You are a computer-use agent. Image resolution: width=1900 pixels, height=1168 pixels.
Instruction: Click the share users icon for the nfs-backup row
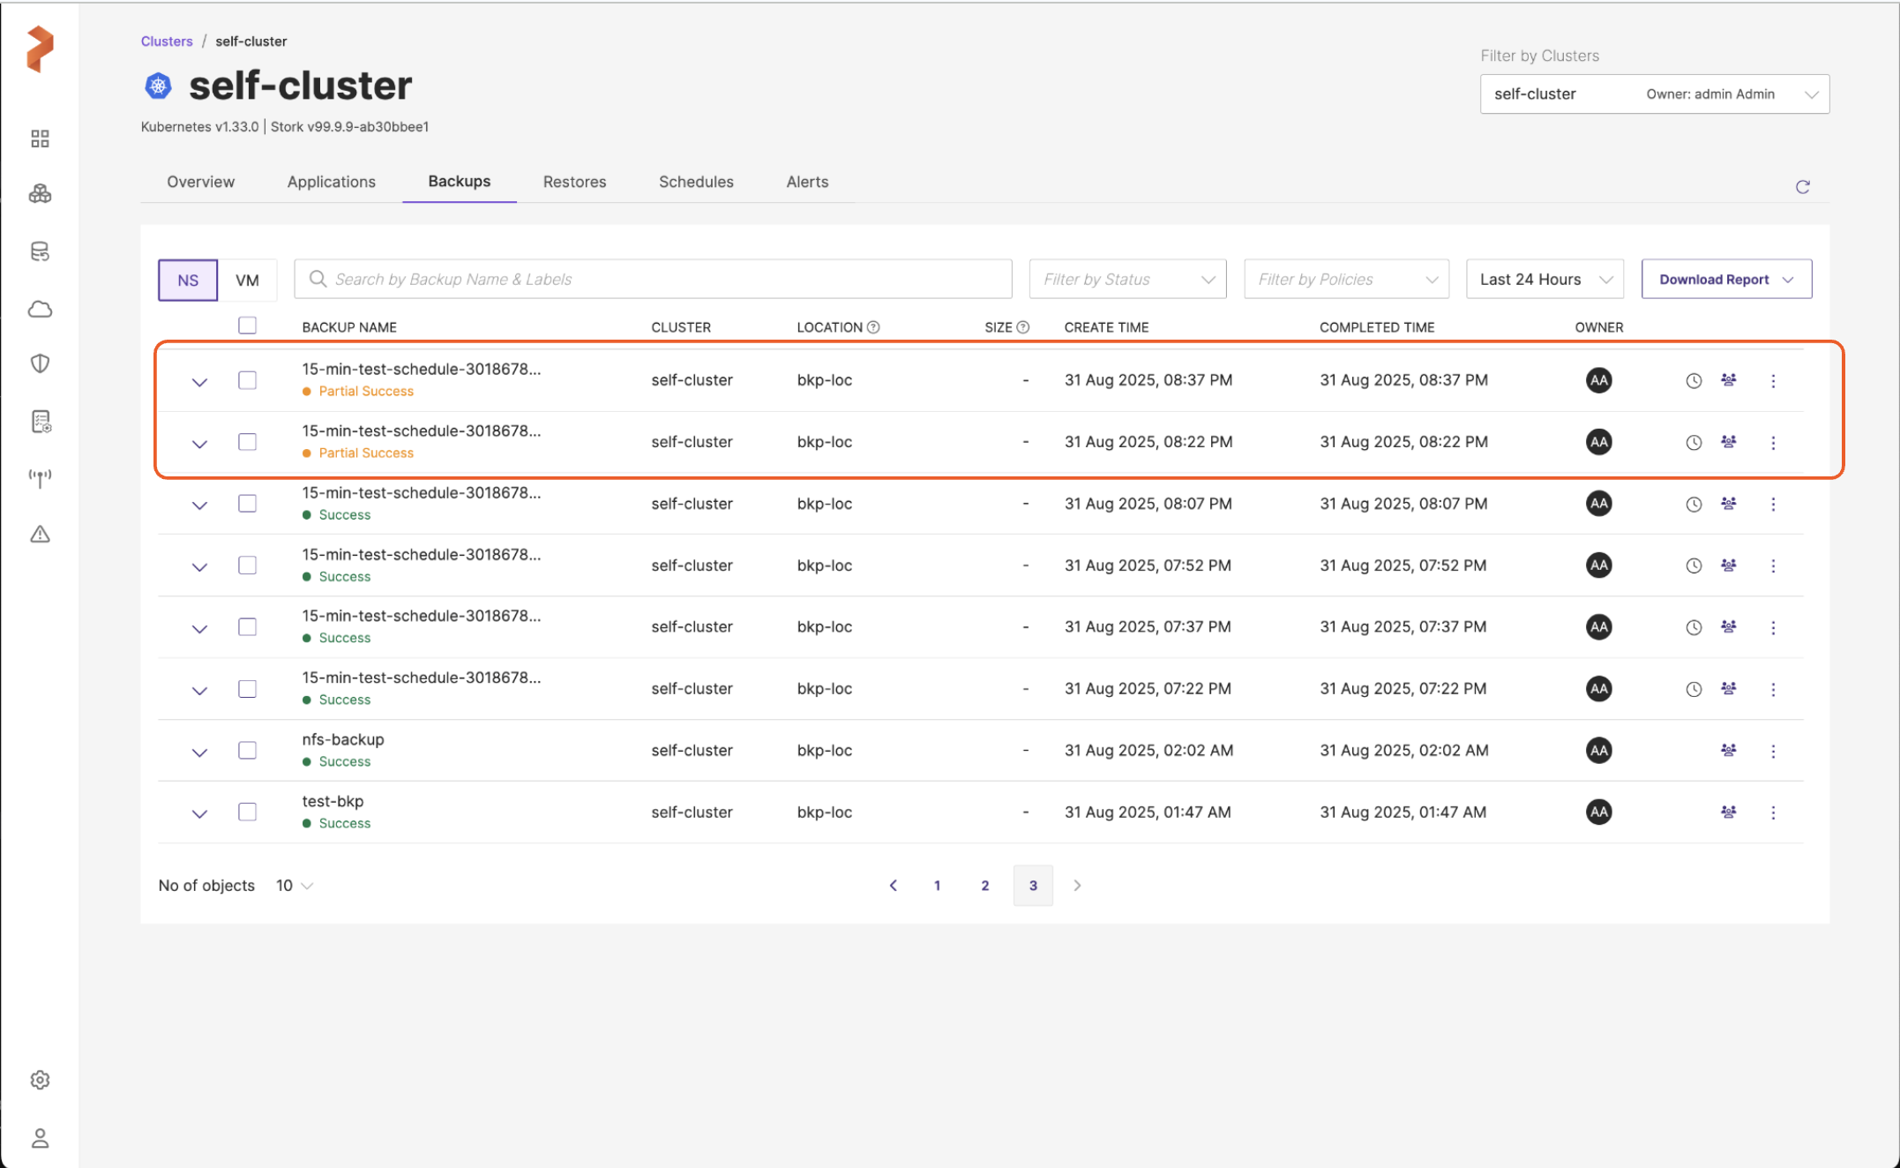(1728, 750)
